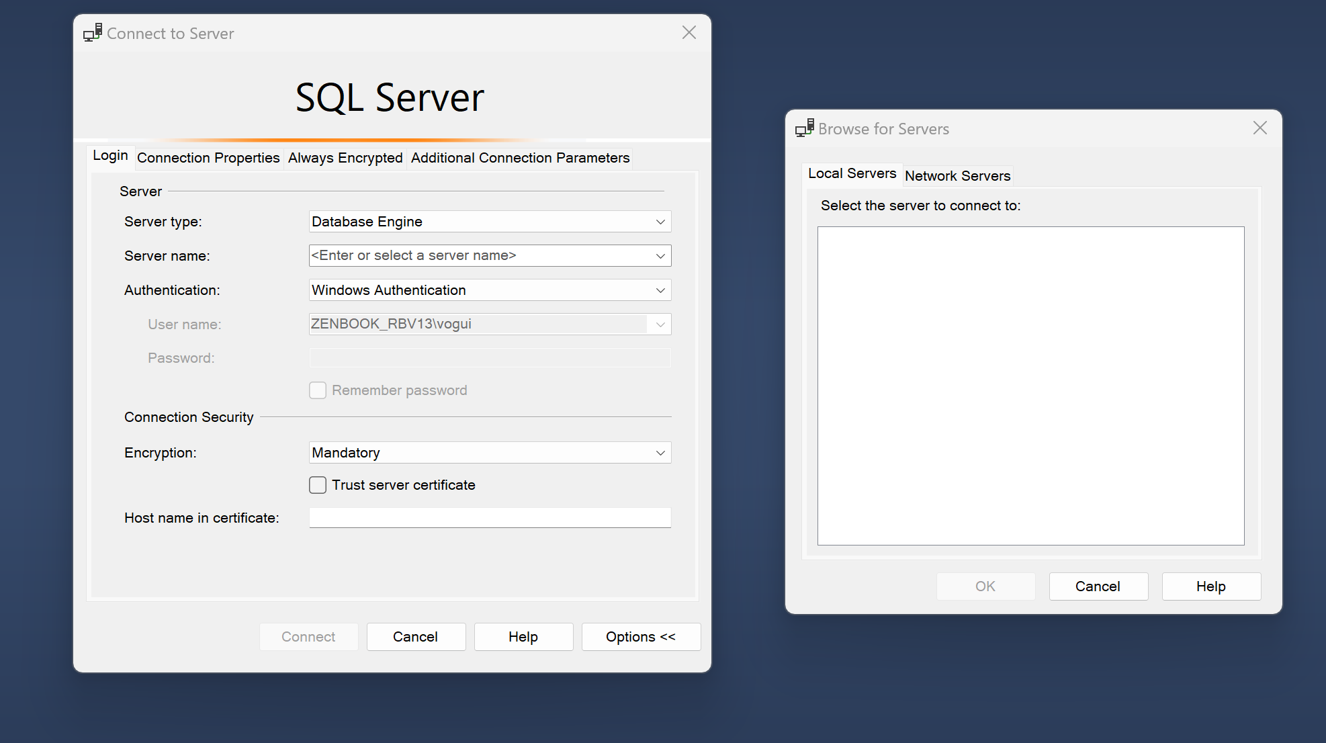Viewport: 1326px width, 743px height.
Task: Open the Always Encrypted tab
Action: click(345, 158)
